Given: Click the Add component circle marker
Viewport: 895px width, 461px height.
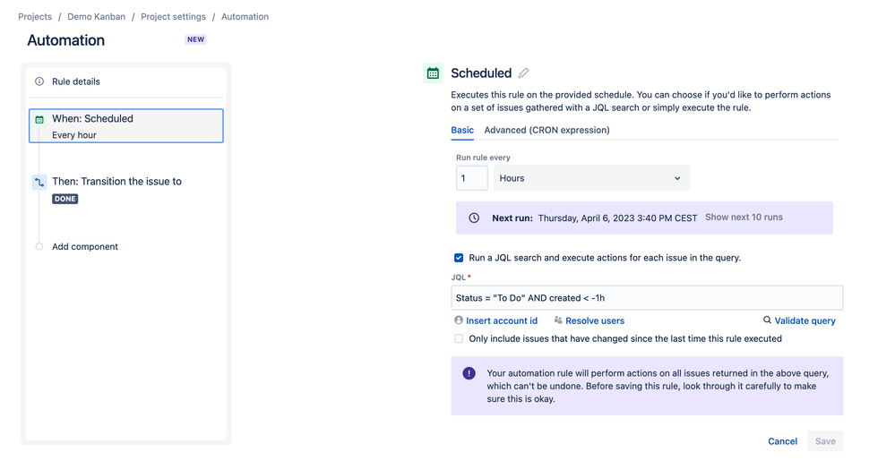Looking at the screenshot, I should [39, 246].
